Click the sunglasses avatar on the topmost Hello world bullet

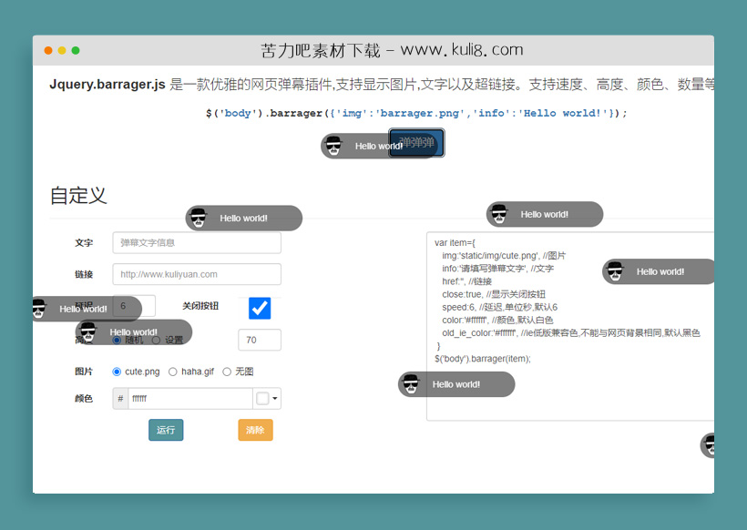click(335, 144)
